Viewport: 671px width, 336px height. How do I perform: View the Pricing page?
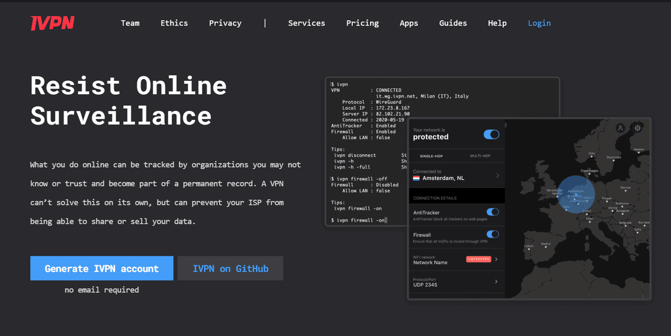[362, 23]
